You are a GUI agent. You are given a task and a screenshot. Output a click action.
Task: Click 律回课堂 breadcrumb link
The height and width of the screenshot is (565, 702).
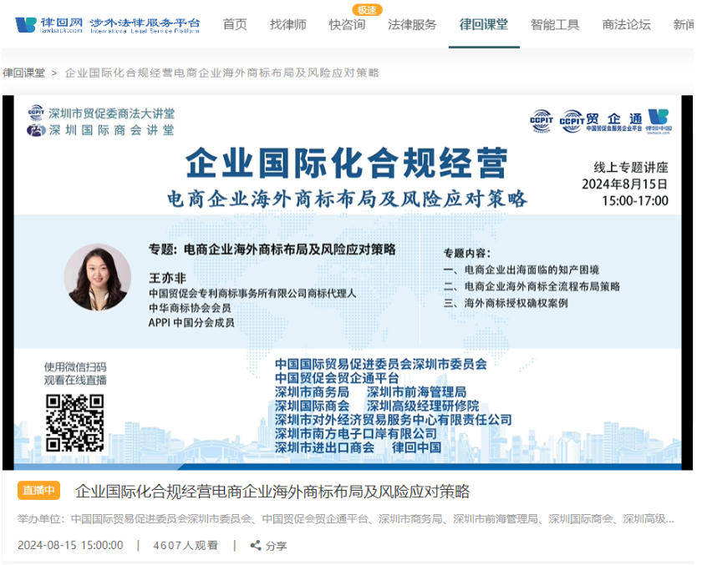pos(23,73)
